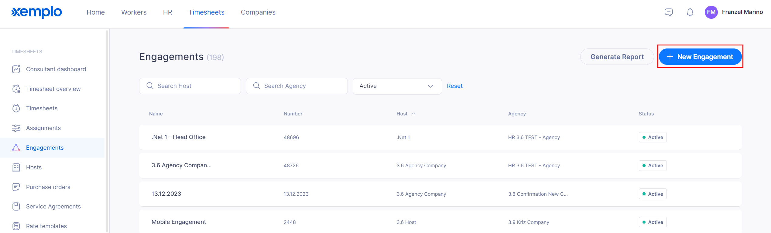Click the Timesheet overview clock icon
771x233 pixels.
[16, 89]
